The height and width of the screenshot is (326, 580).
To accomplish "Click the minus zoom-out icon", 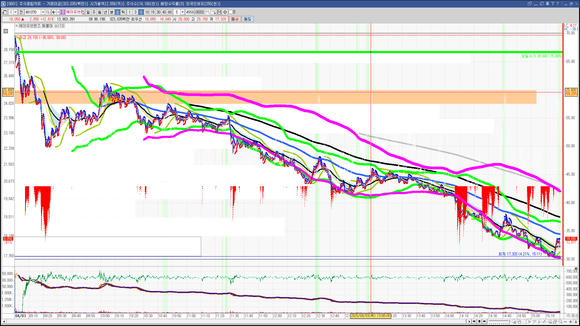I will coord(565,322).
